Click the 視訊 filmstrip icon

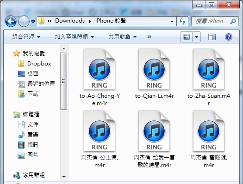[21, 145]
